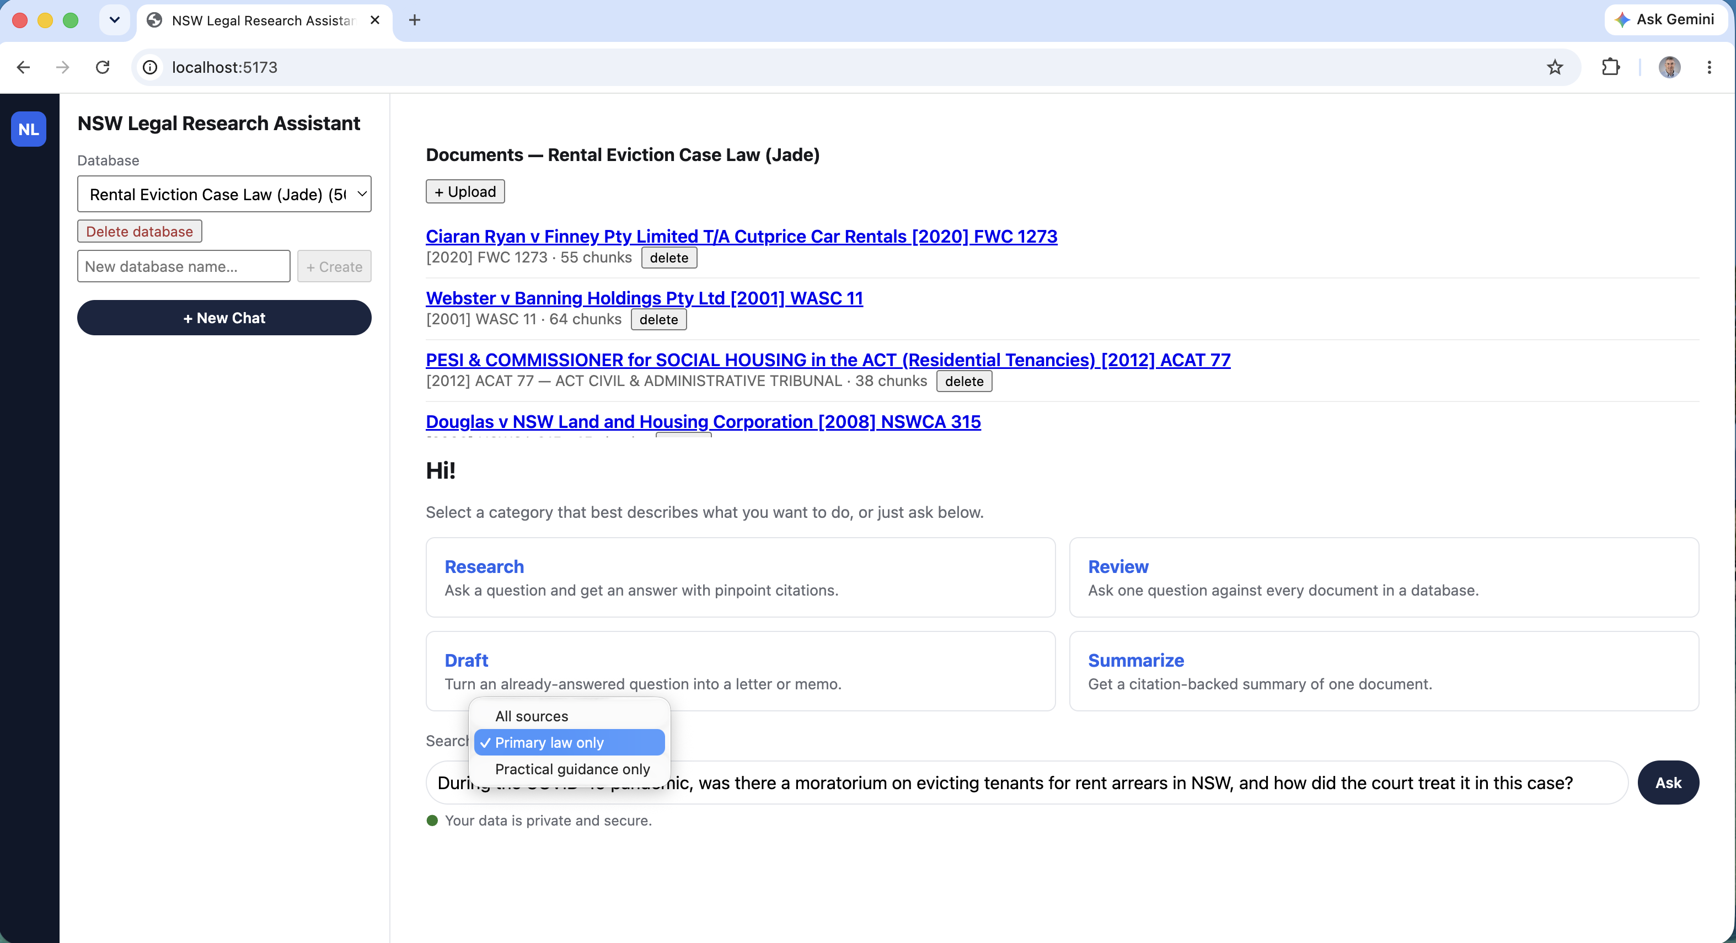Click the Delete database button

140,231
